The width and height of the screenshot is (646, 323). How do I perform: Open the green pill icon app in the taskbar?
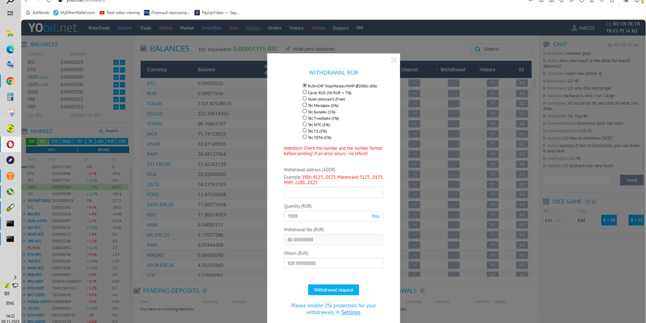[x=10, y=208]
